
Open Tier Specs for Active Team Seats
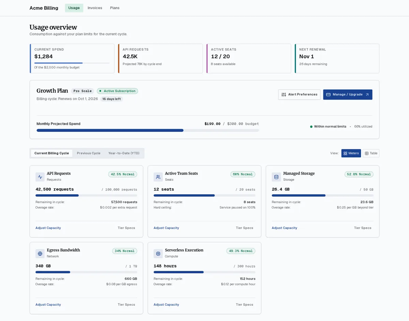click(245, 228)
